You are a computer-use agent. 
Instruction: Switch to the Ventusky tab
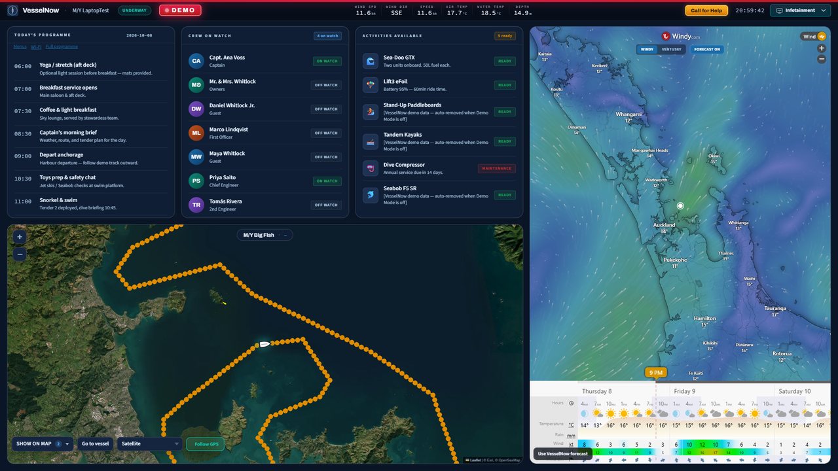671,49
